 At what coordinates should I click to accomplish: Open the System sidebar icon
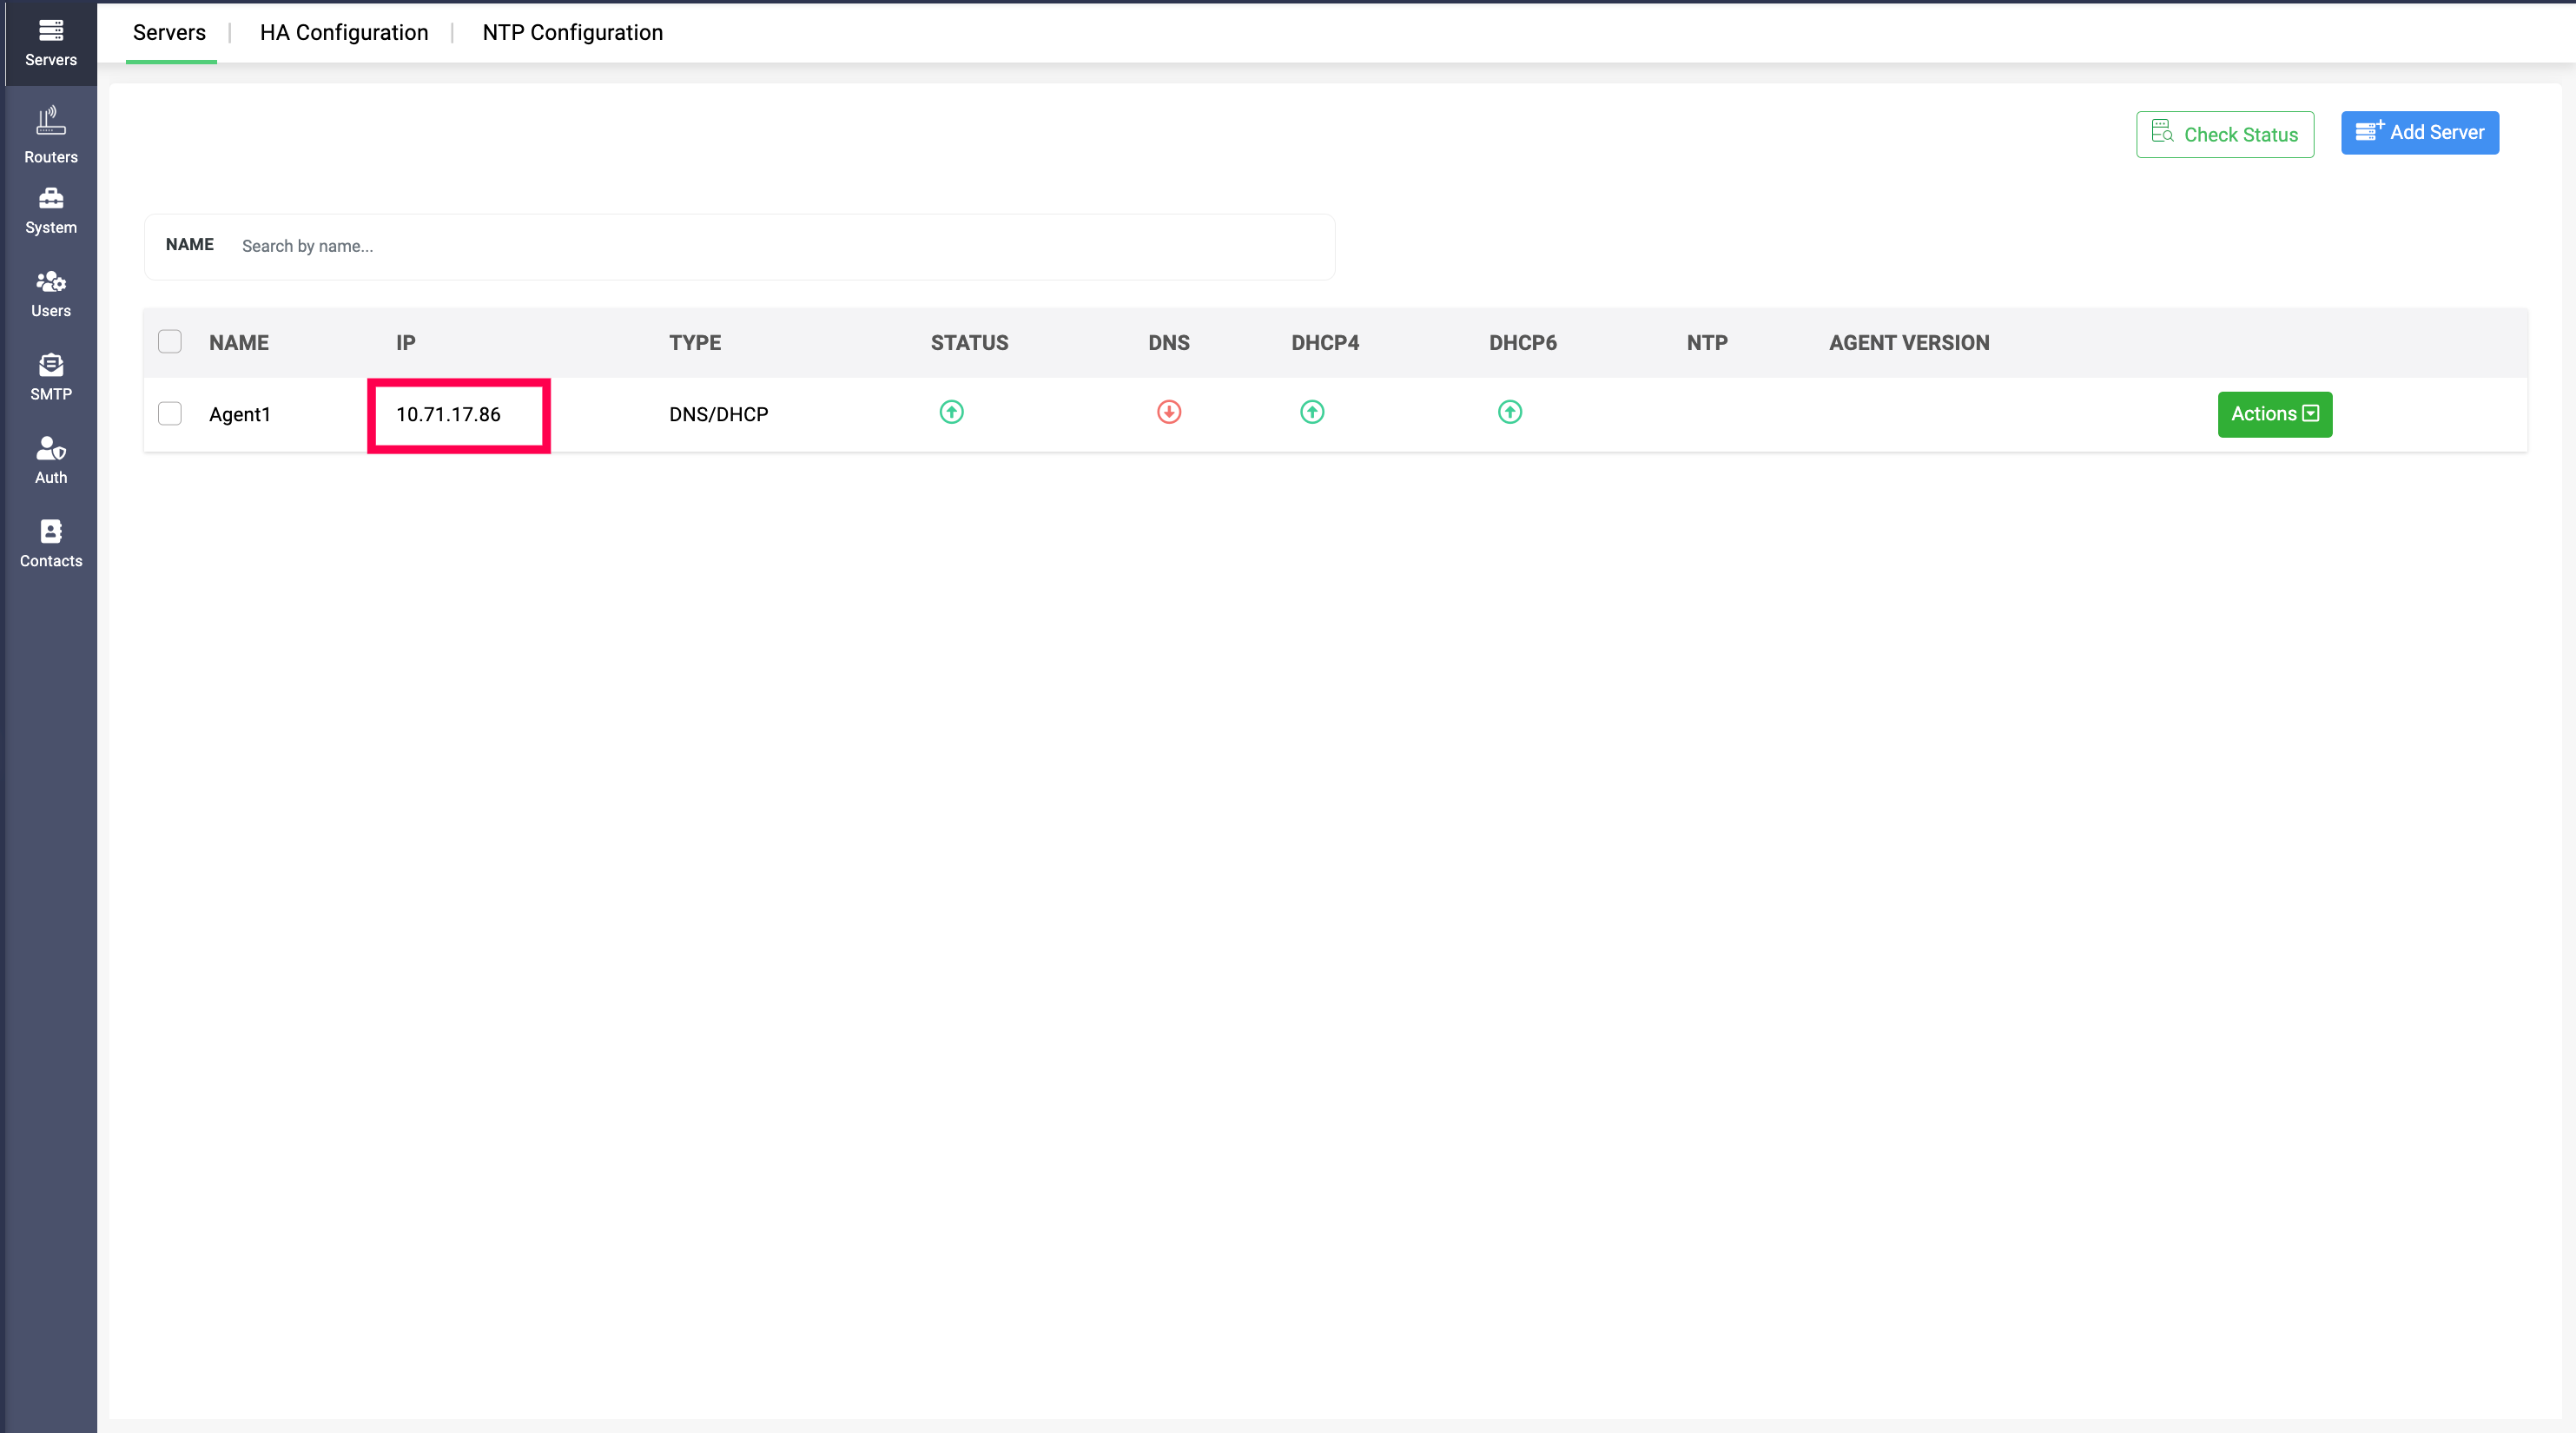(x=50, y=210)
